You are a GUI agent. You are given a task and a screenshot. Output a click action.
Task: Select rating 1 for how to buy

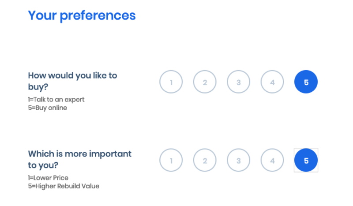[171, 82]
